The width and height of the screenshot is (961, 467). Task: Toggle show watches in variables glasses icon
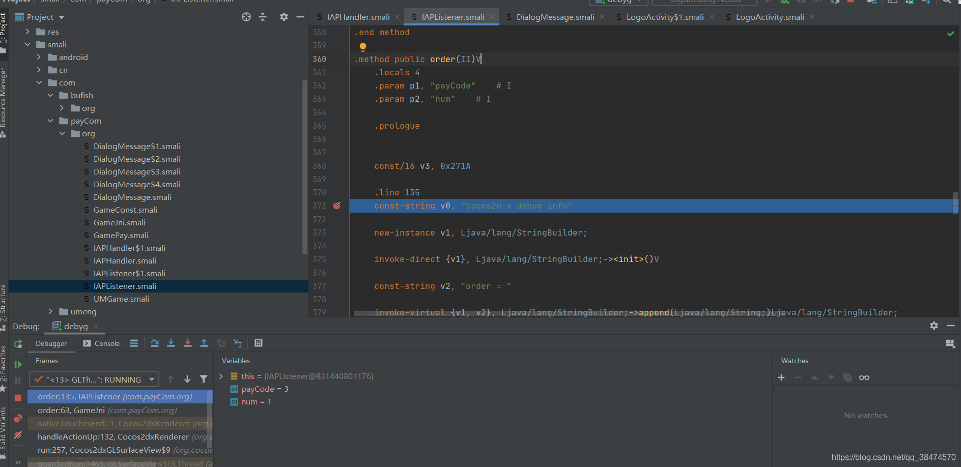coord(864,377)
